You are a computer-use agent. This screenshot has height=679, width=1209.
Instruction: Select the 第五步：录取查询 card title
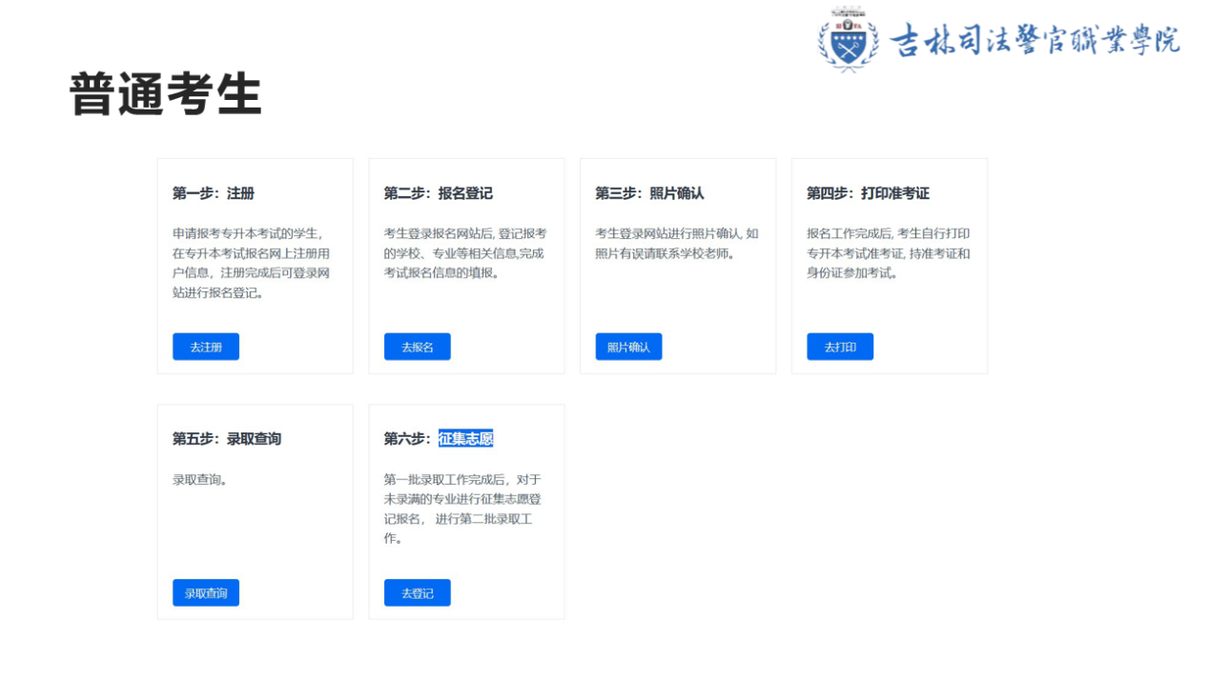click(227, 439)
